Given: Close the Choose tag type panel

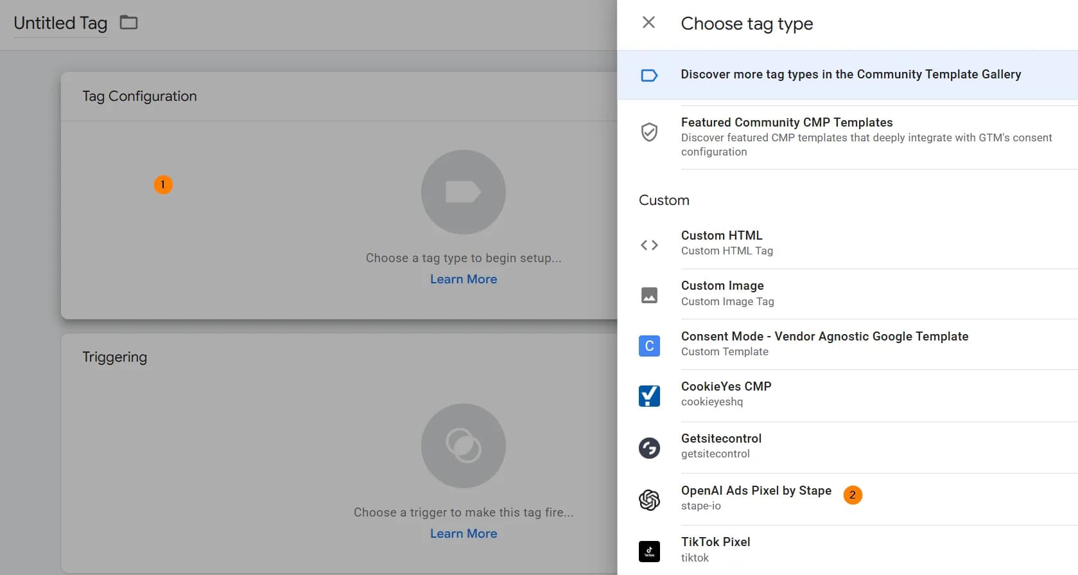Looking at the screenshot, I should click(648, 22).
